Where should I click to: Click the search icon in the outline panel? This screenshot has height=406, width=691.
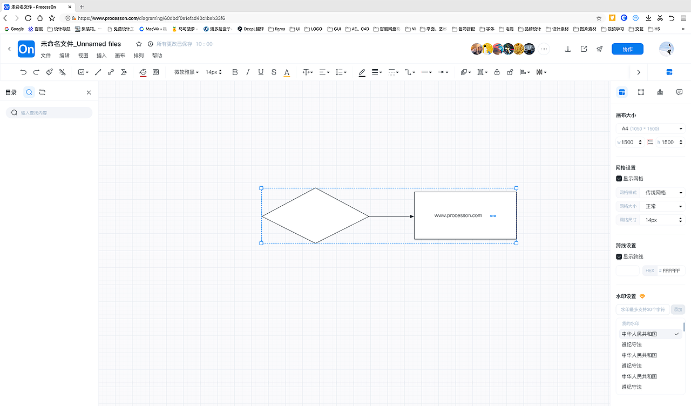[x=29, y=92]
